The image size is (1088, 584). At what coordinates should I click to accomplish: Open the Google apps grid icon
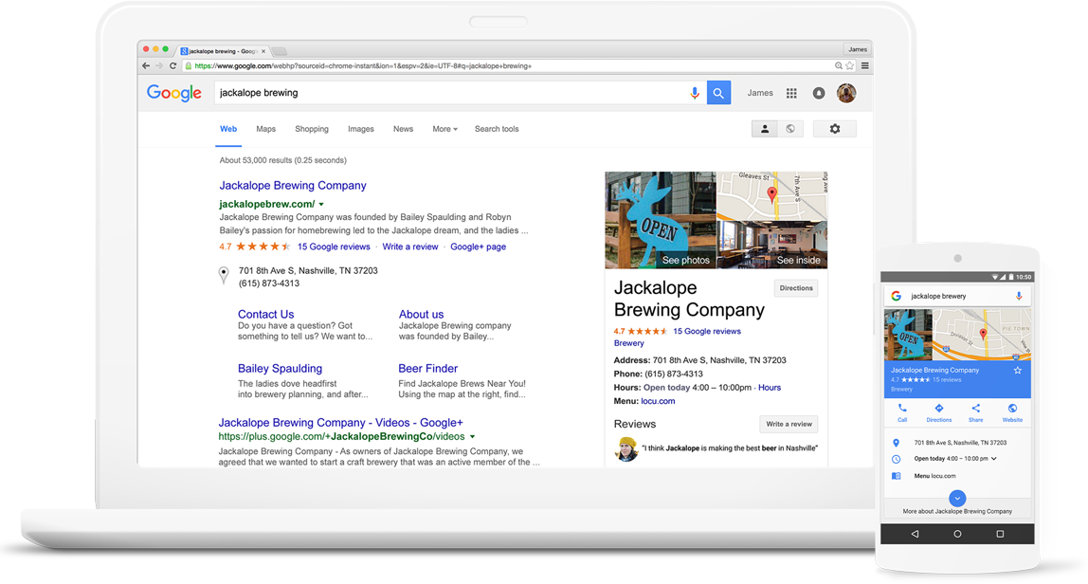[x=792, y=93]
